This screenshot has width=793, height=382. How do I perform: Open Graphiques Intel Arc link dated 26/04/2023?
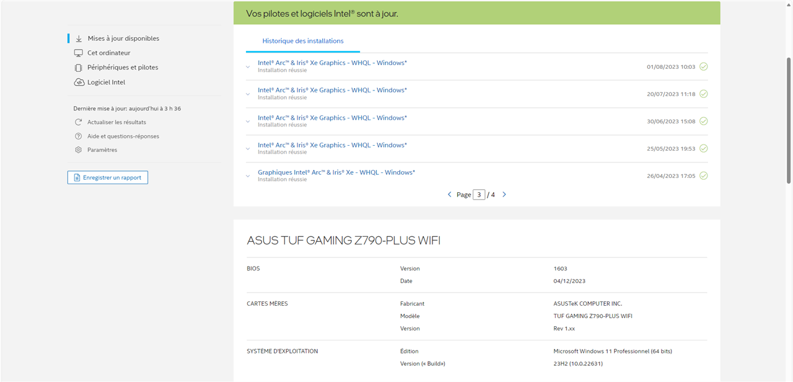click(x=336, y=172)
